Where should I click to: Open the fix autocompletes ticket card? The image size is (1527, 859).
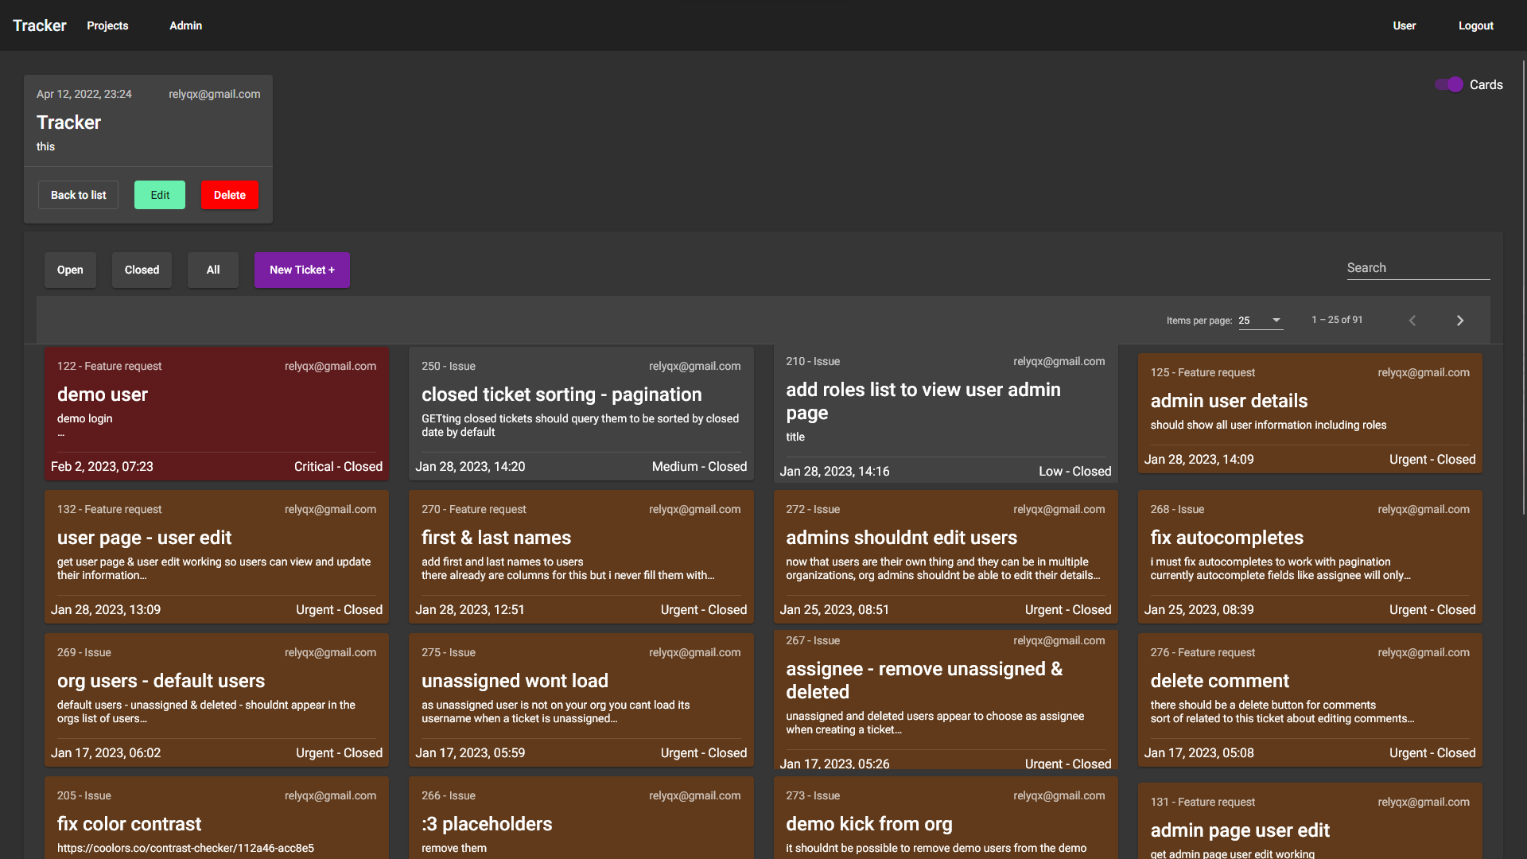click(1309, 556)
